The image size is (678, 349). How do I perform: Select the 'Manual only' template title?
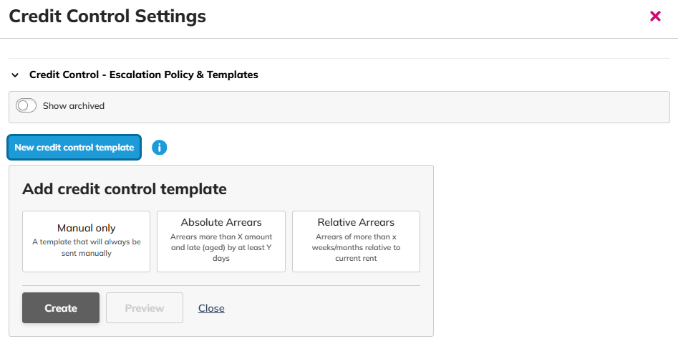87,228
